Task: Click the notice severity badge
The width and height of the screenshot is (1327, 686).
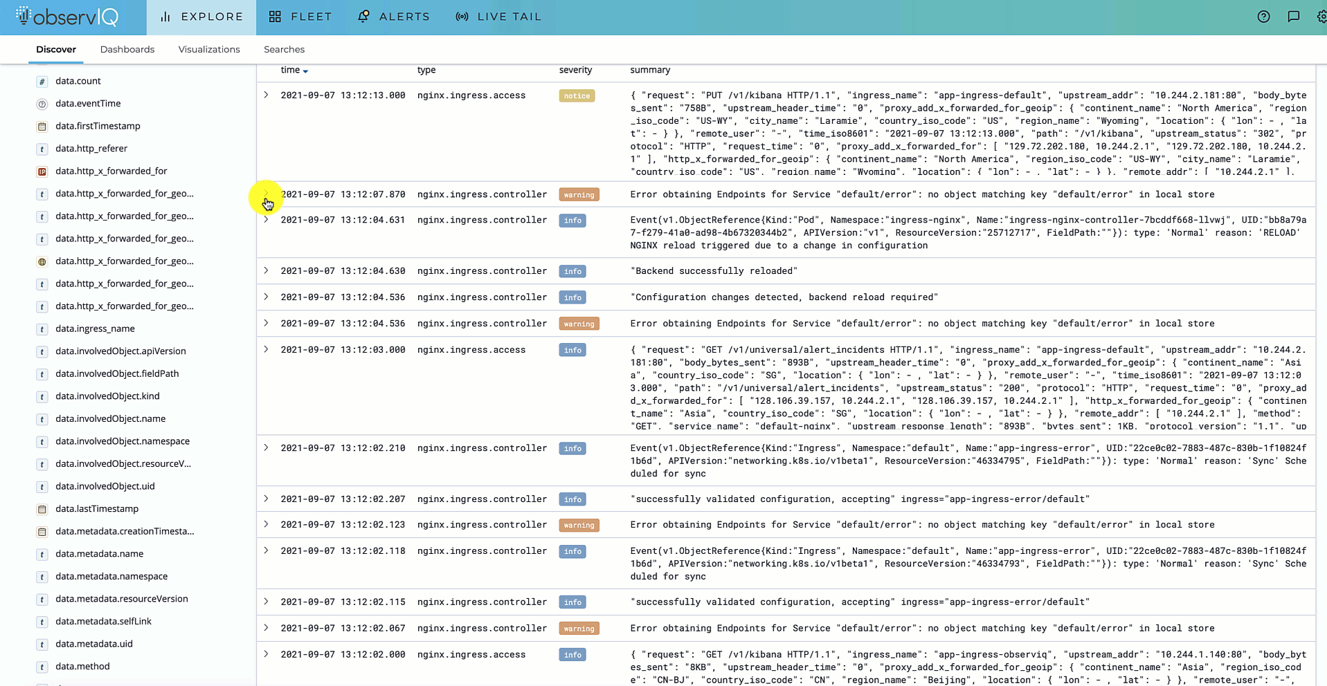Action: point(577,96)
